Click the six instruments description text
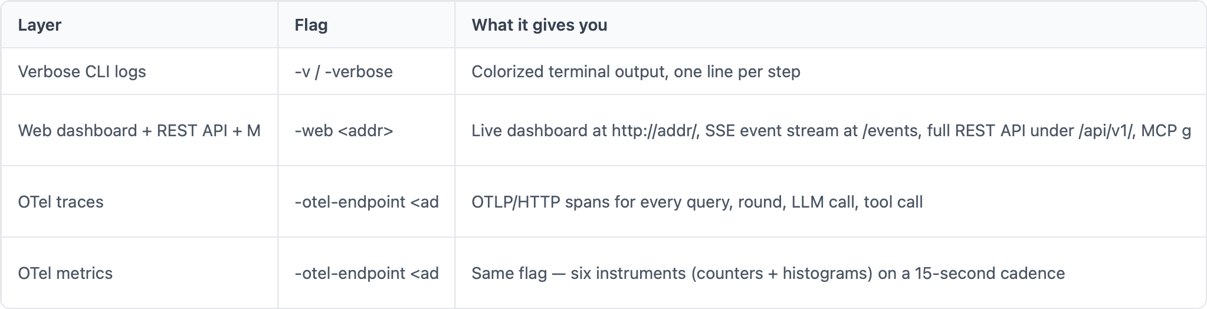 (x=768, y=273)
